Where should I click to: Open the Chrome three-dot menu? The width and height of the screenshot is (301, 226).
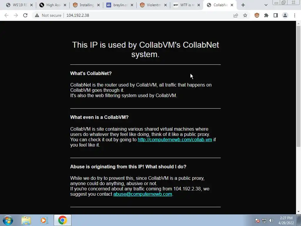pyautogui.click(x=295, y=15)
